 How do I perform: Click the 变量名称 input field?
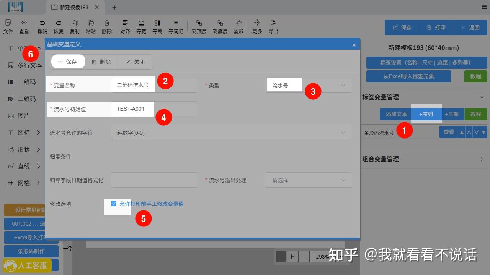point(154,85)
